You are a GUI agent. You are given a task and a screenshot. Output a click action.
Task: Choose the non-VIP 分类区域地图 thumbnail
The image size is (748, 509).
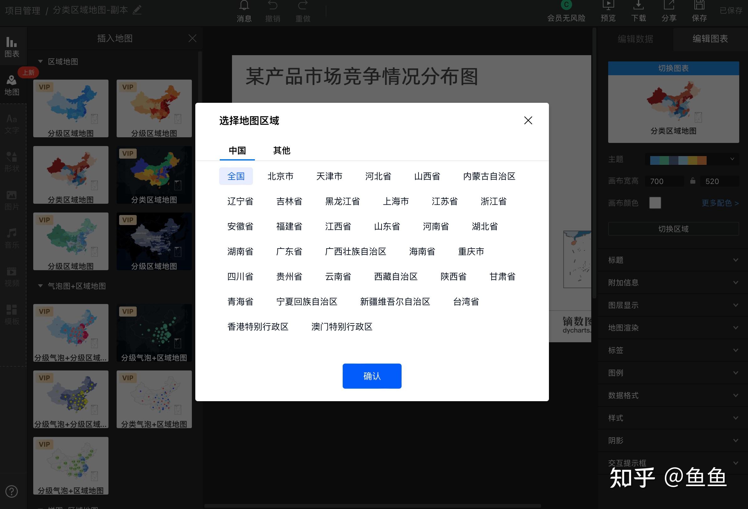pyautogui.click(x=71, y=175)
